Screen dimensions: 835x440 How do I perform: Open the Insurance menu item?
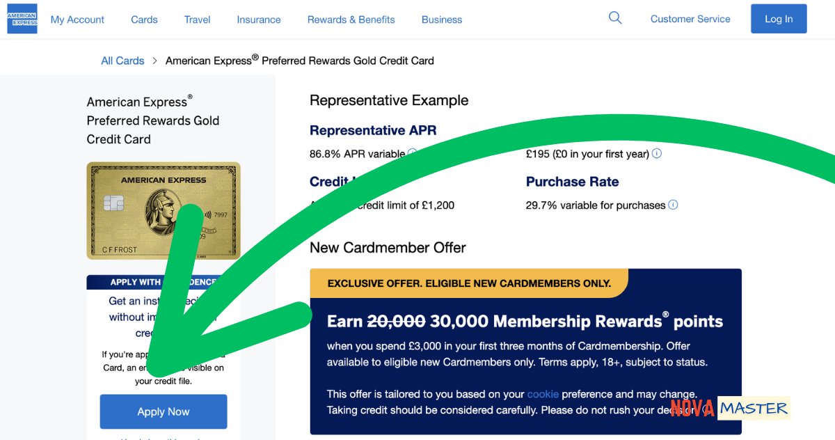click(x=259, y=19)
